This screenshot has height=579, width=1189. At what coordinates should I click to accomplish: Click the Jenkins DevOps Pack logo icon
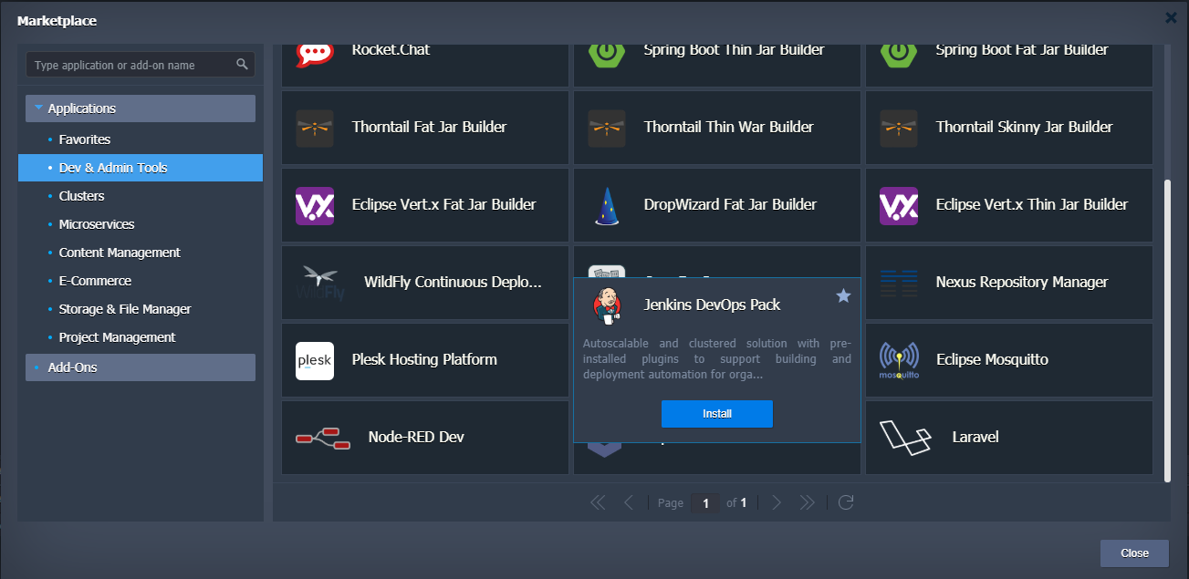[x=606, y=305]
